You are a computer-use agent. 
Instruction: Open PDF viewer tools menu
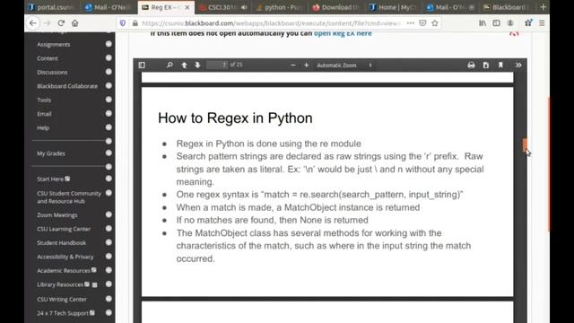pos(518,65)
